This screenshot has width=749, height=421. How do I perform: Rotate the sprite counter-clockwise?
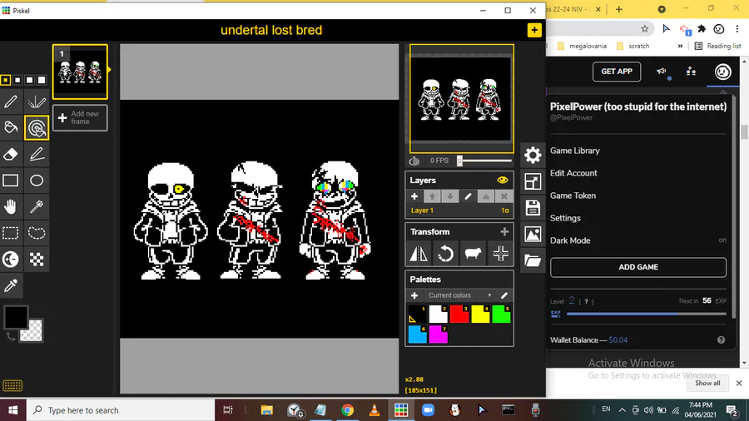pos(445,254)
